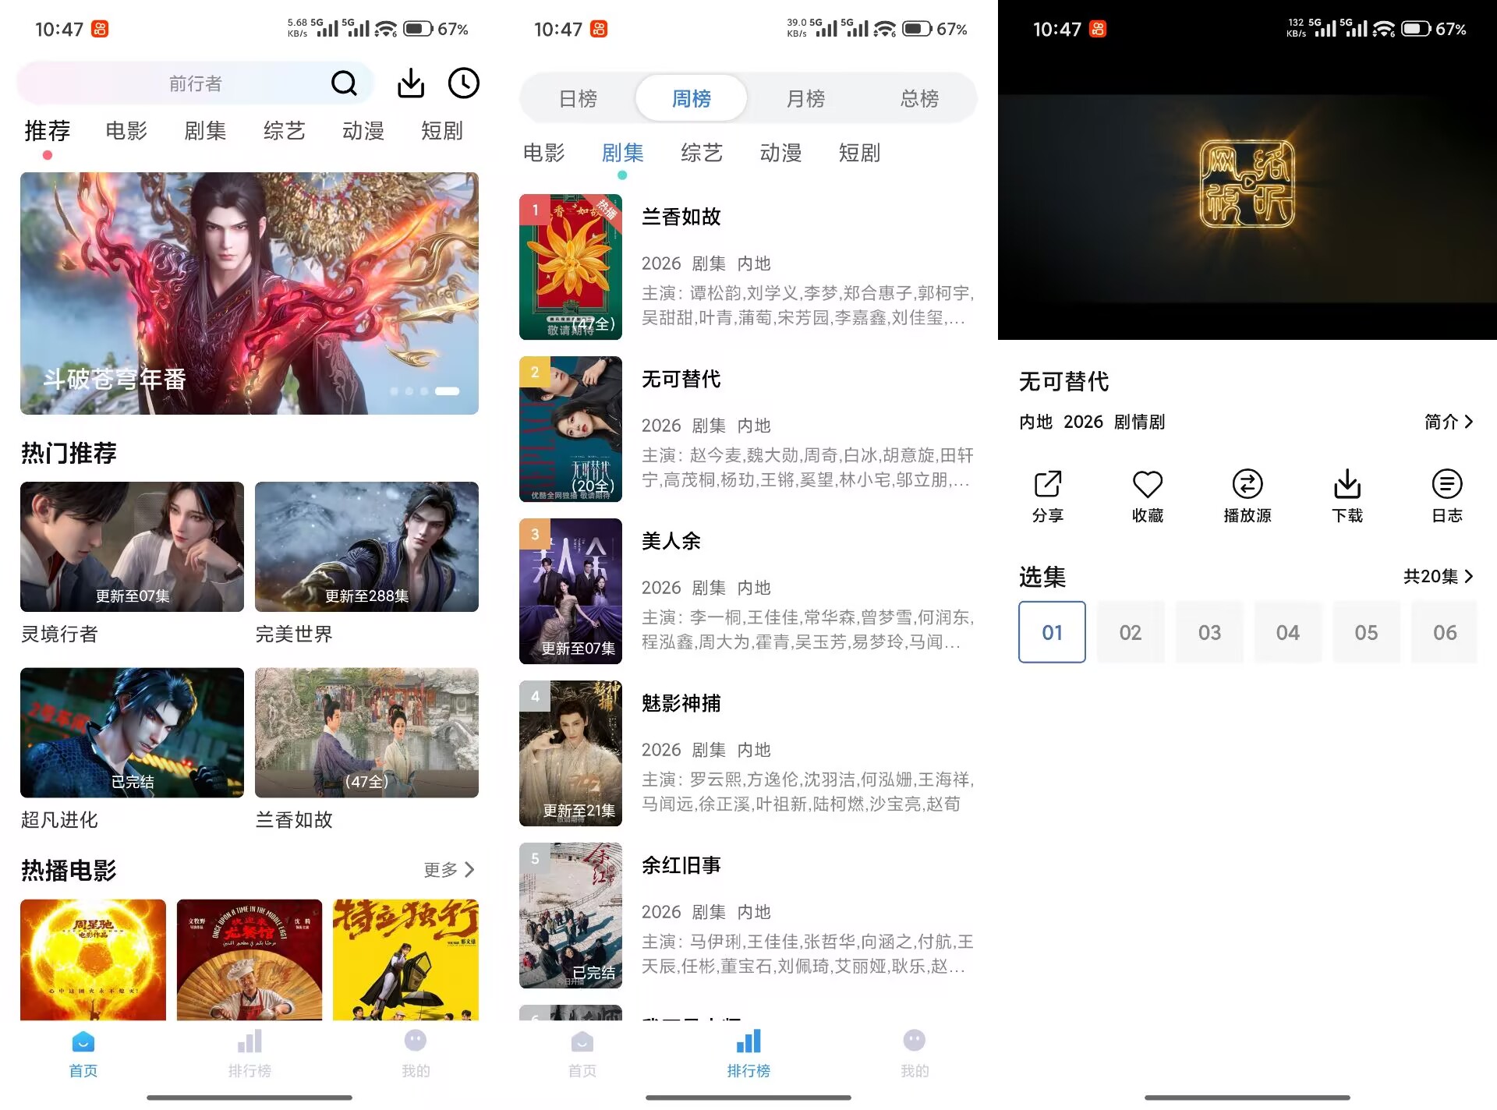
Task: Select episode 05
Action: click(x=1366, y=632)
